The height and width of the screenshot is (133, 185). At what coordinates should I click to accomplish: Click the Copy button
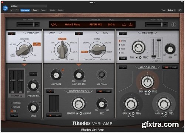tap(35, 10)
